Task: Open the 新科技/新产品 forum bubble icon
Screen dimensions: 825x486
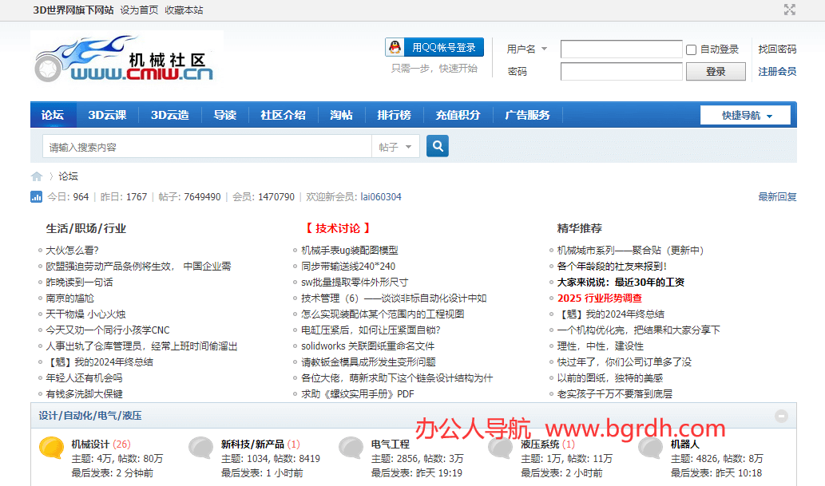Action: click(x=201, y=448)
